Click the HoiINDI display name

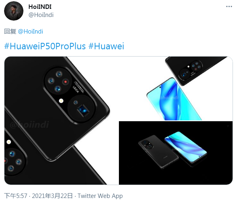(40, 7)
